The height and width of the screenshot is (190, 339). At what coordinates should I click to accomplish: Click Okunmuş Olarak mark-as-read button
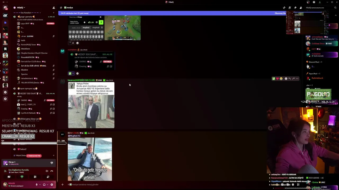(x=280, y=13)
